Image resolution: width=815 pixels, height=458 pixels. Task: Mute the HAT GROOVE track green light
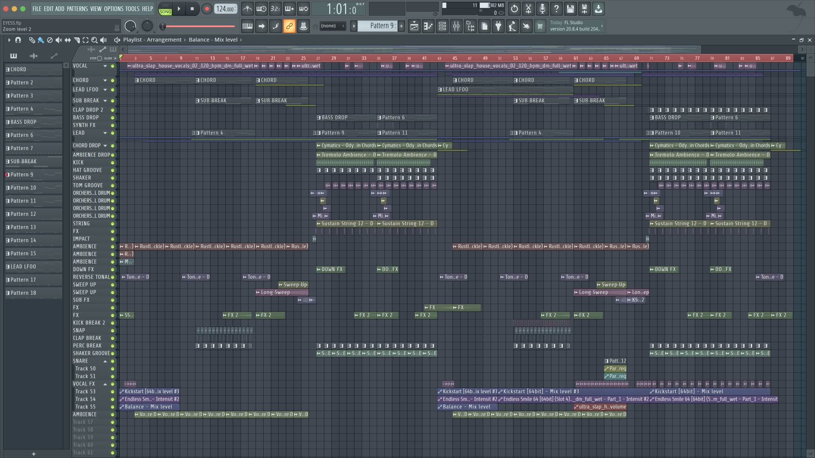pyautogui.click(x=112, y=170)
